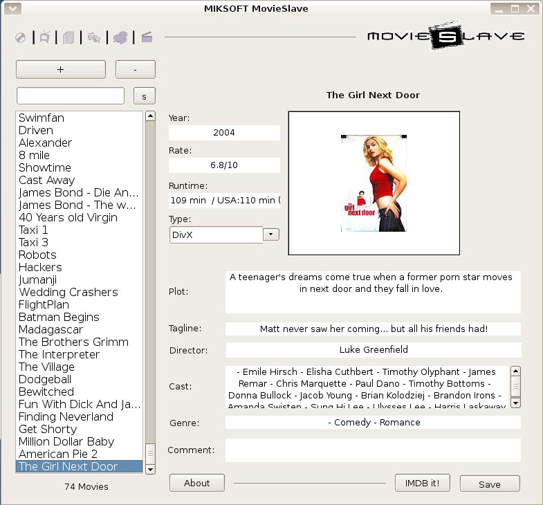Viewport: 543px width, 505px height.
Task: Select The Village in the movie list
Action: pyautogui.click(x=80, y=367)
